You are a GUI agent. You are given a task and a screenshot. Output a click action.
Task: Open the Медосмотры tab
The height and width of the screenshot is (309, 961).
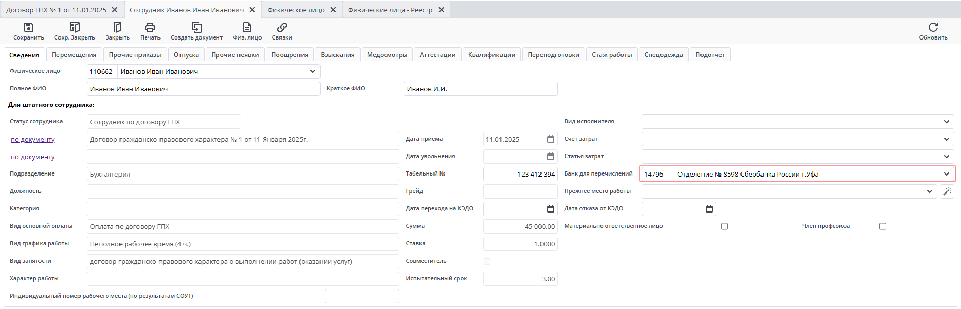[387, 55]
